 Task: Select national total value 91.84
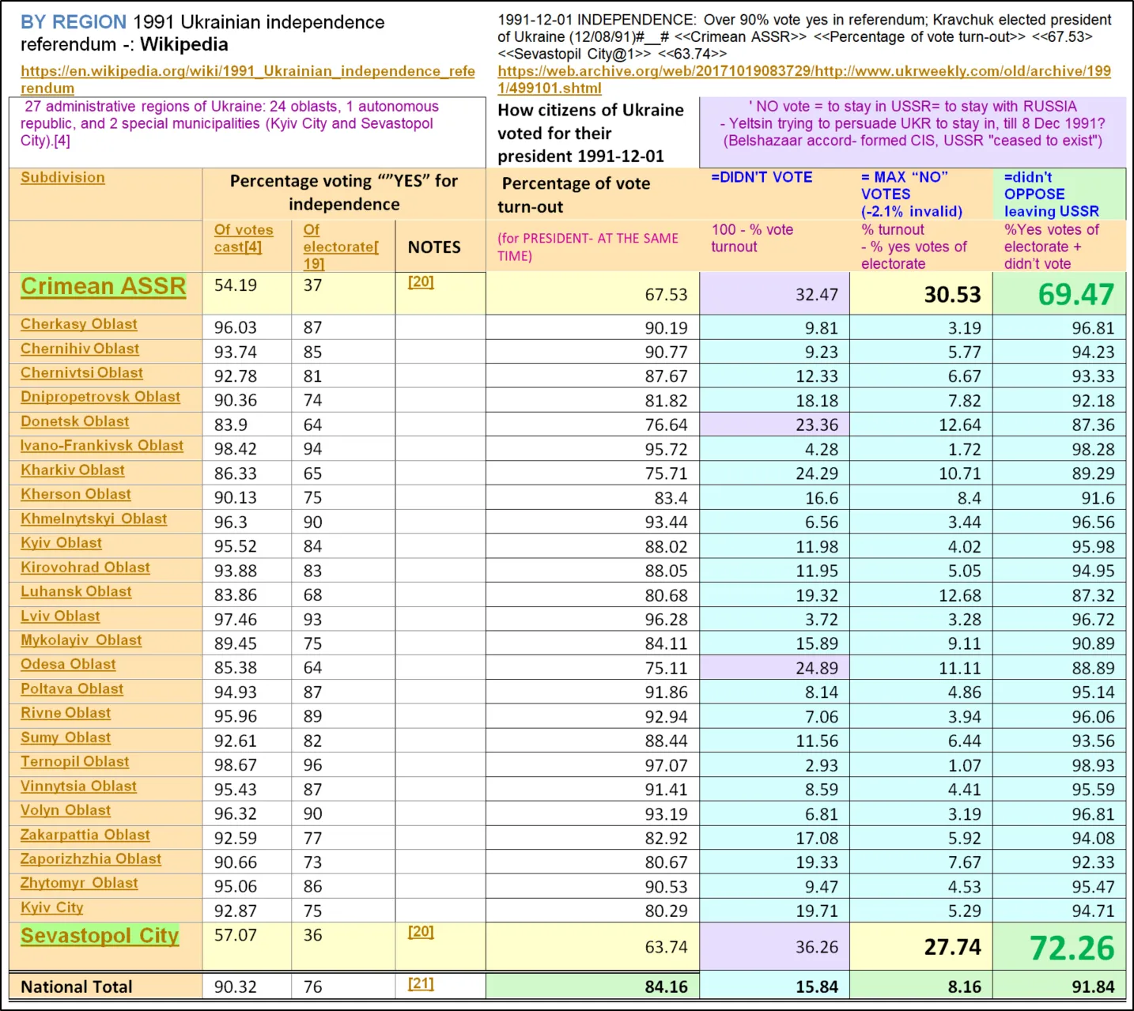1093,987
